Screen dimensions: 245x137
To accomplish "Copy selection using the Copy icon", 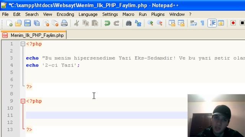I will click(86, 23).
